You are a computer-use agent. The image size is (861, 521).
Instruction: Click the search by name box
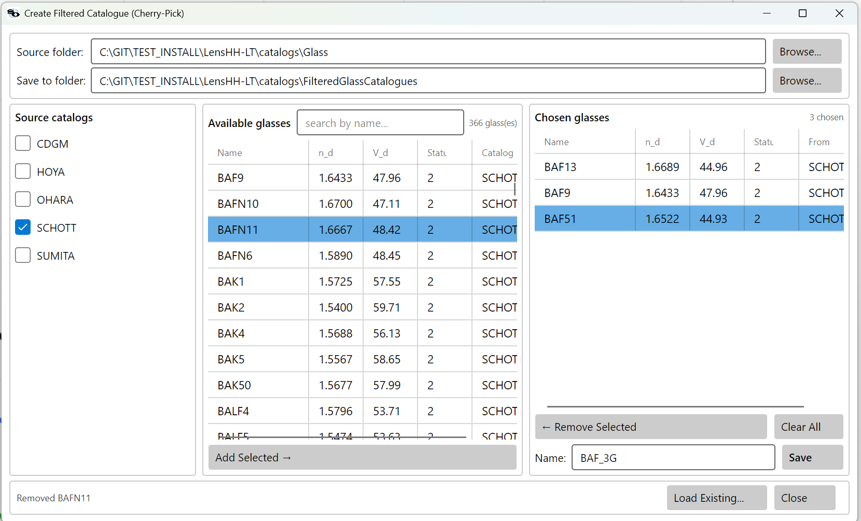click(380, 123)
